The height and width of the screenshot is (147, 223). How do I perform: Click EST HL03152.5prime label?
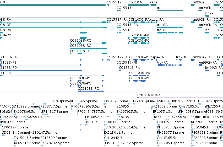click(x=170, y=122)
